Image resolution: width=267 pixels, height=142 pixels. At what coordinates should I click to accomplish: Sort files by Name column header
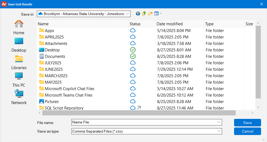[82, 24]
